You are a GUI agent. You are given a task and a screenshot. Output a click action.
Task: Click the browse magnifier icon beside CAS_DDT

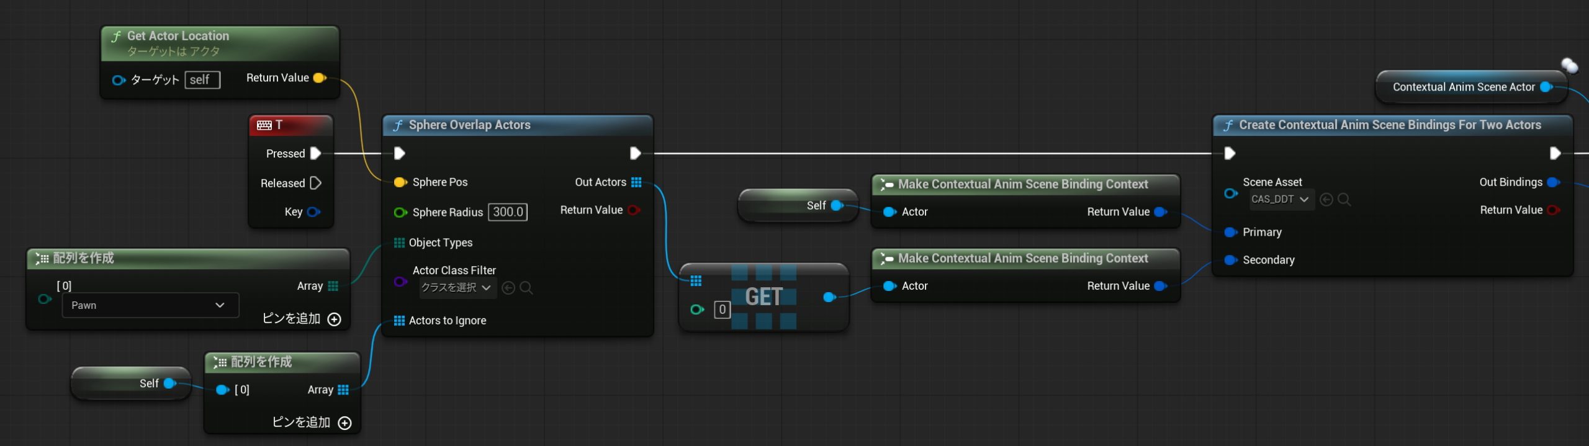(x=1344, y=199)
